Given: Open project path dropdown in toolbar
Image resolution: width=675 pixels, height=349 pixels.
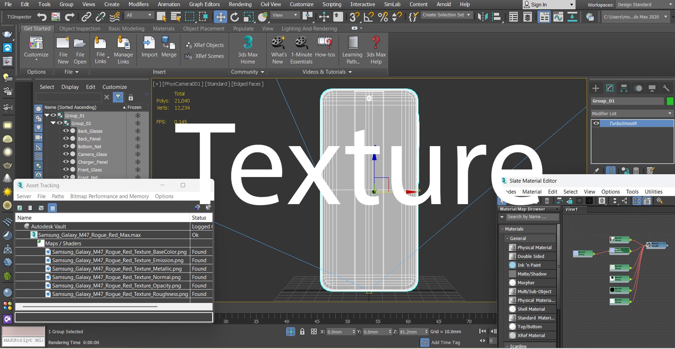Looking at the screenshot, I should tap(635, 17).
